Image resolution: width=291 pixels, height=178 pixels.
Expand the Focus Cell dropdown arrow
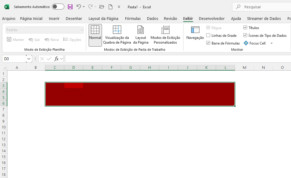point(271,43)
